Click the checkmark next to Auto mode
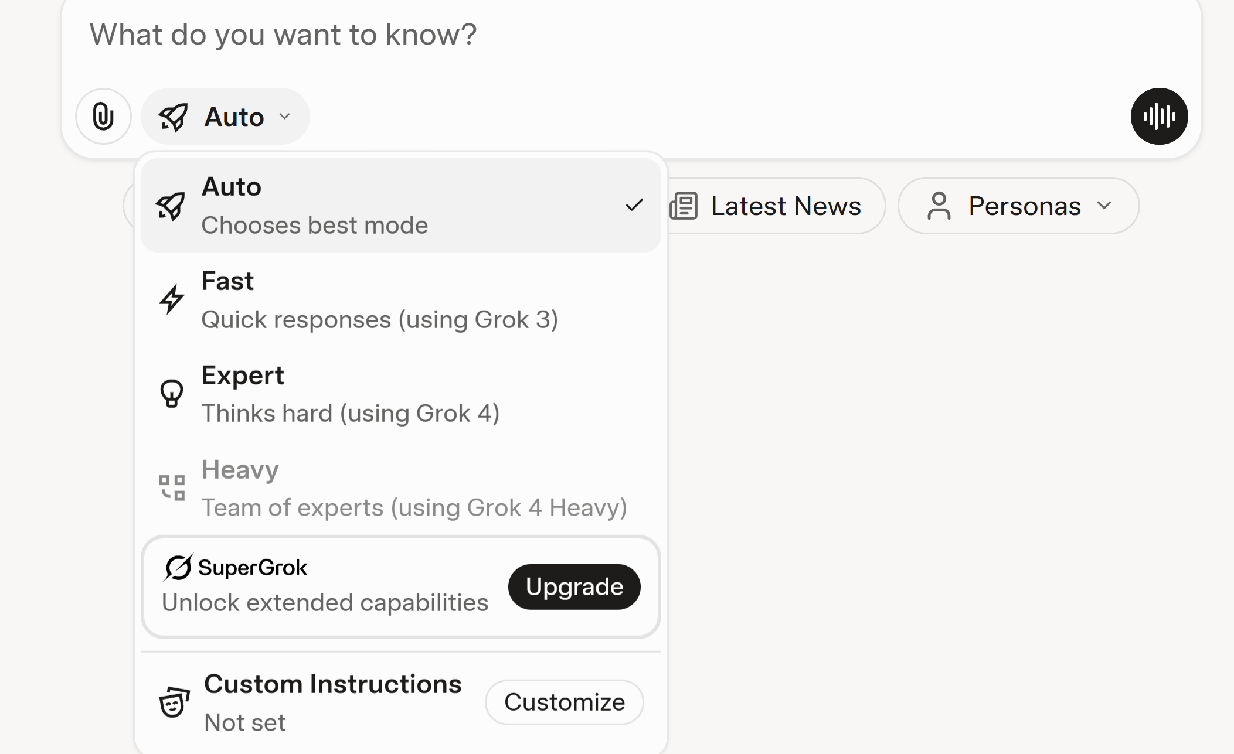This screenshot has width=1234, height=754. [x=634, y=206]
